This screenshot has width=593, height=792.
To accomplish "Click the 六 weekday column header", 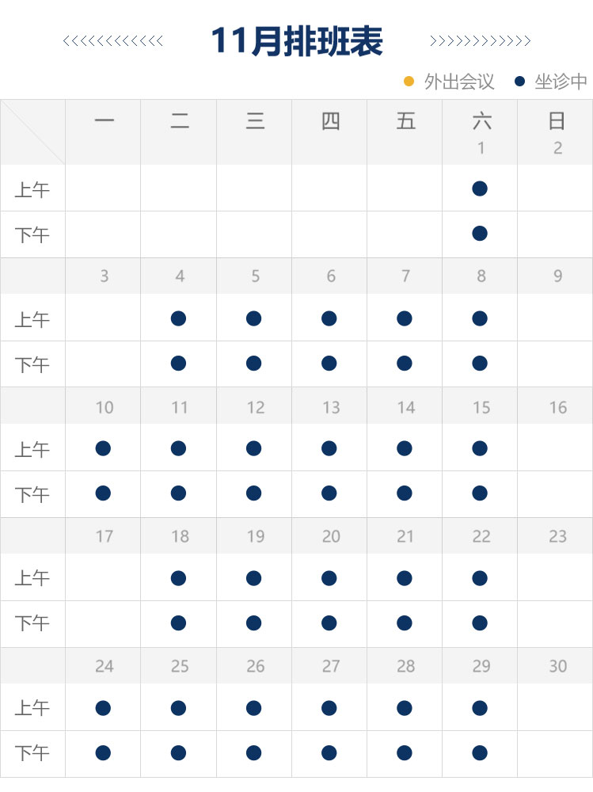I will 481,121.
